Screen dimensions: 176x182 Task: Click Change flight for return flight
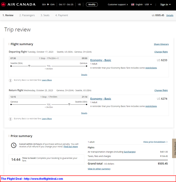click(x=161, y=90)
